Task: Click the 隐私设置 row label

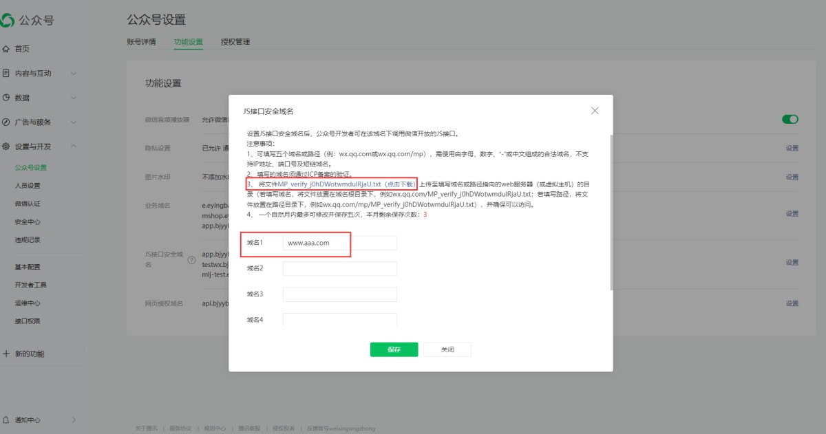Action: [x=158, y=148]
